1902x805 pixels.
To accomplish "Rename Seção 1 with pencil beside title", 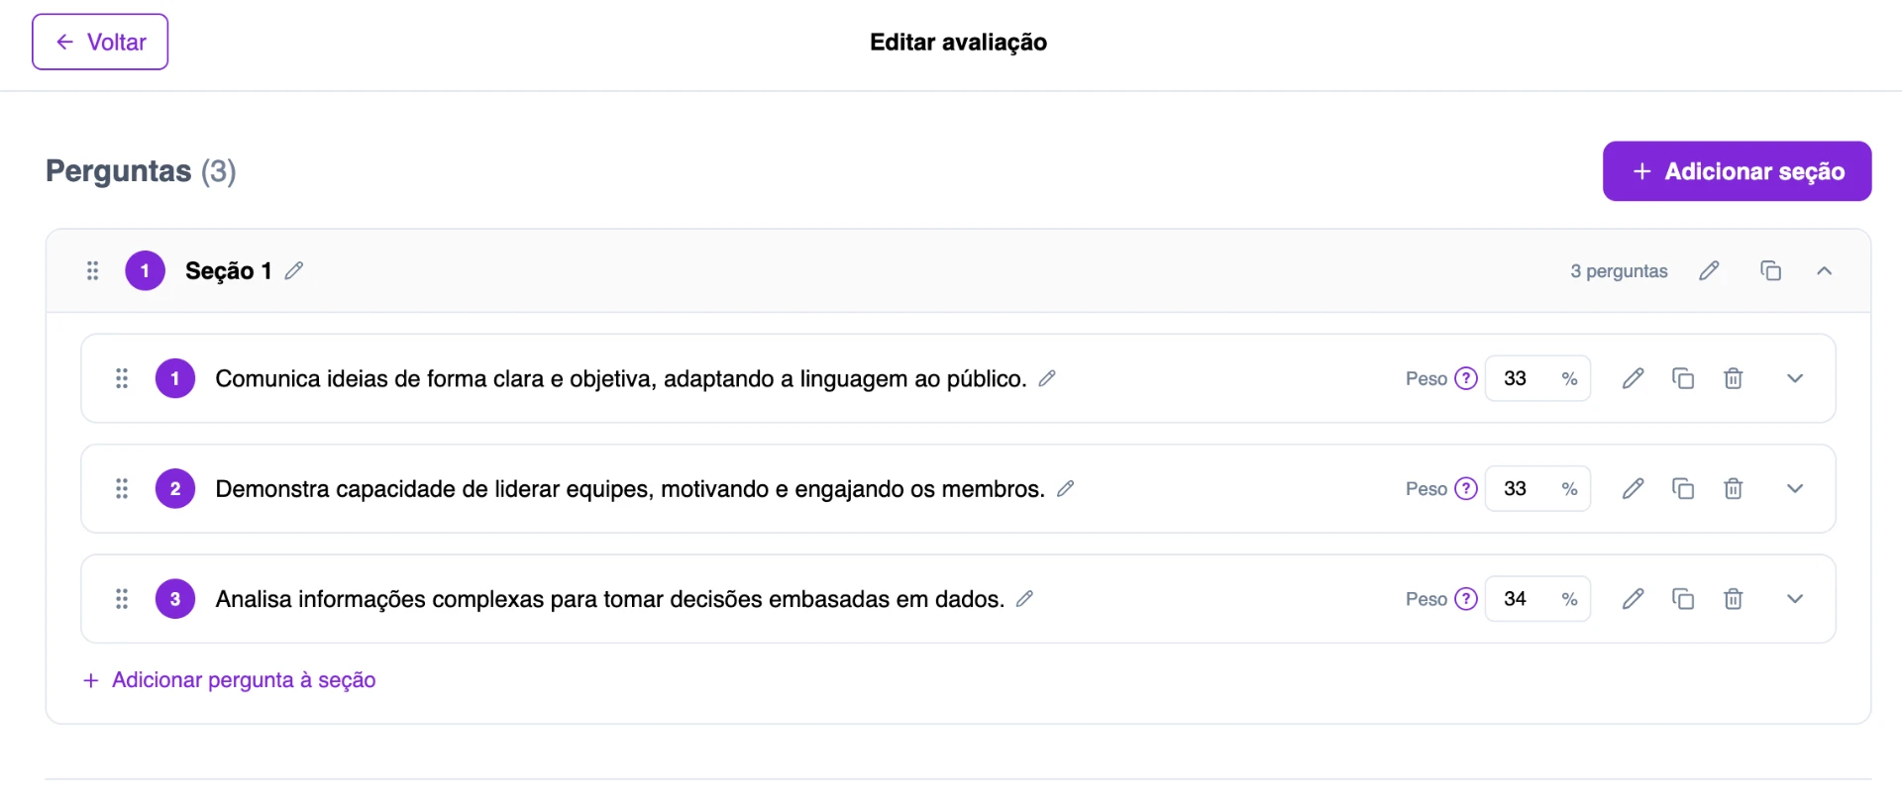I will point(294,270).
